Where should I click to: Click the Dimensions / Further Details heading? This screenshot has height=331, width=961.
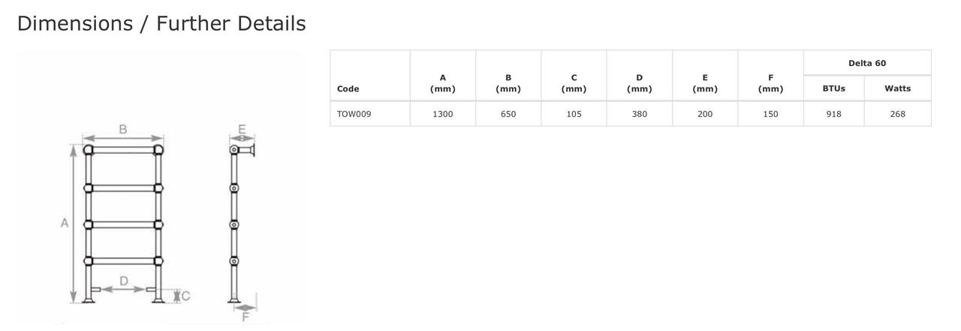[161, 24]
